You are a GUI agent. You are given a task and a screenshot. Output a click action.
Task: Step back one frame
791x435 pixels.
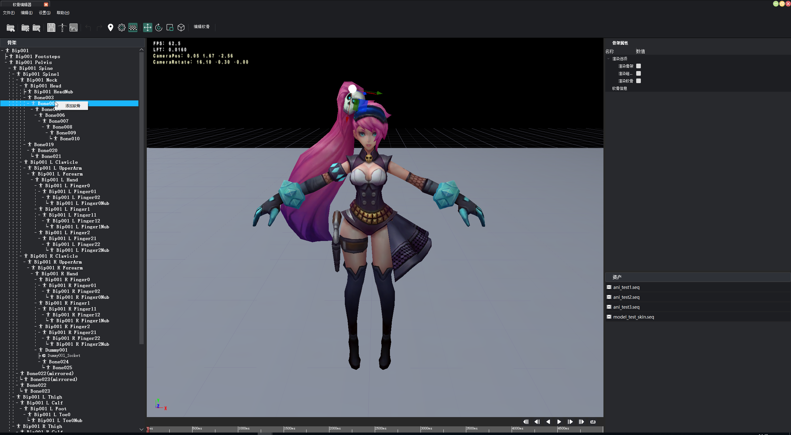click(537, 422)
